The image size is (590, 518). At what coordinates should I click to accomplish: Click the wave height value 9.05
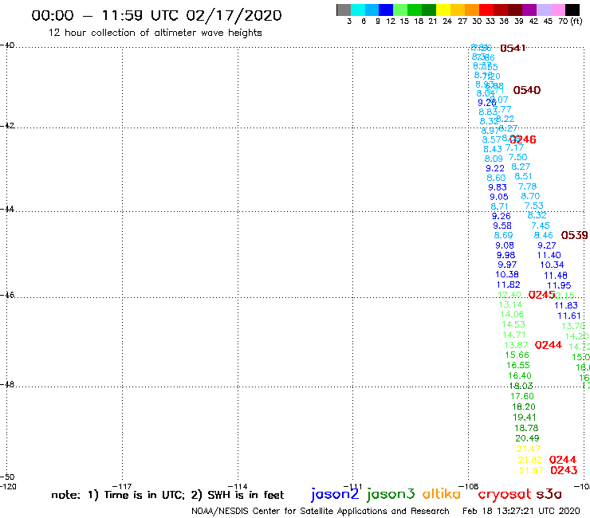tap(499, 197)
